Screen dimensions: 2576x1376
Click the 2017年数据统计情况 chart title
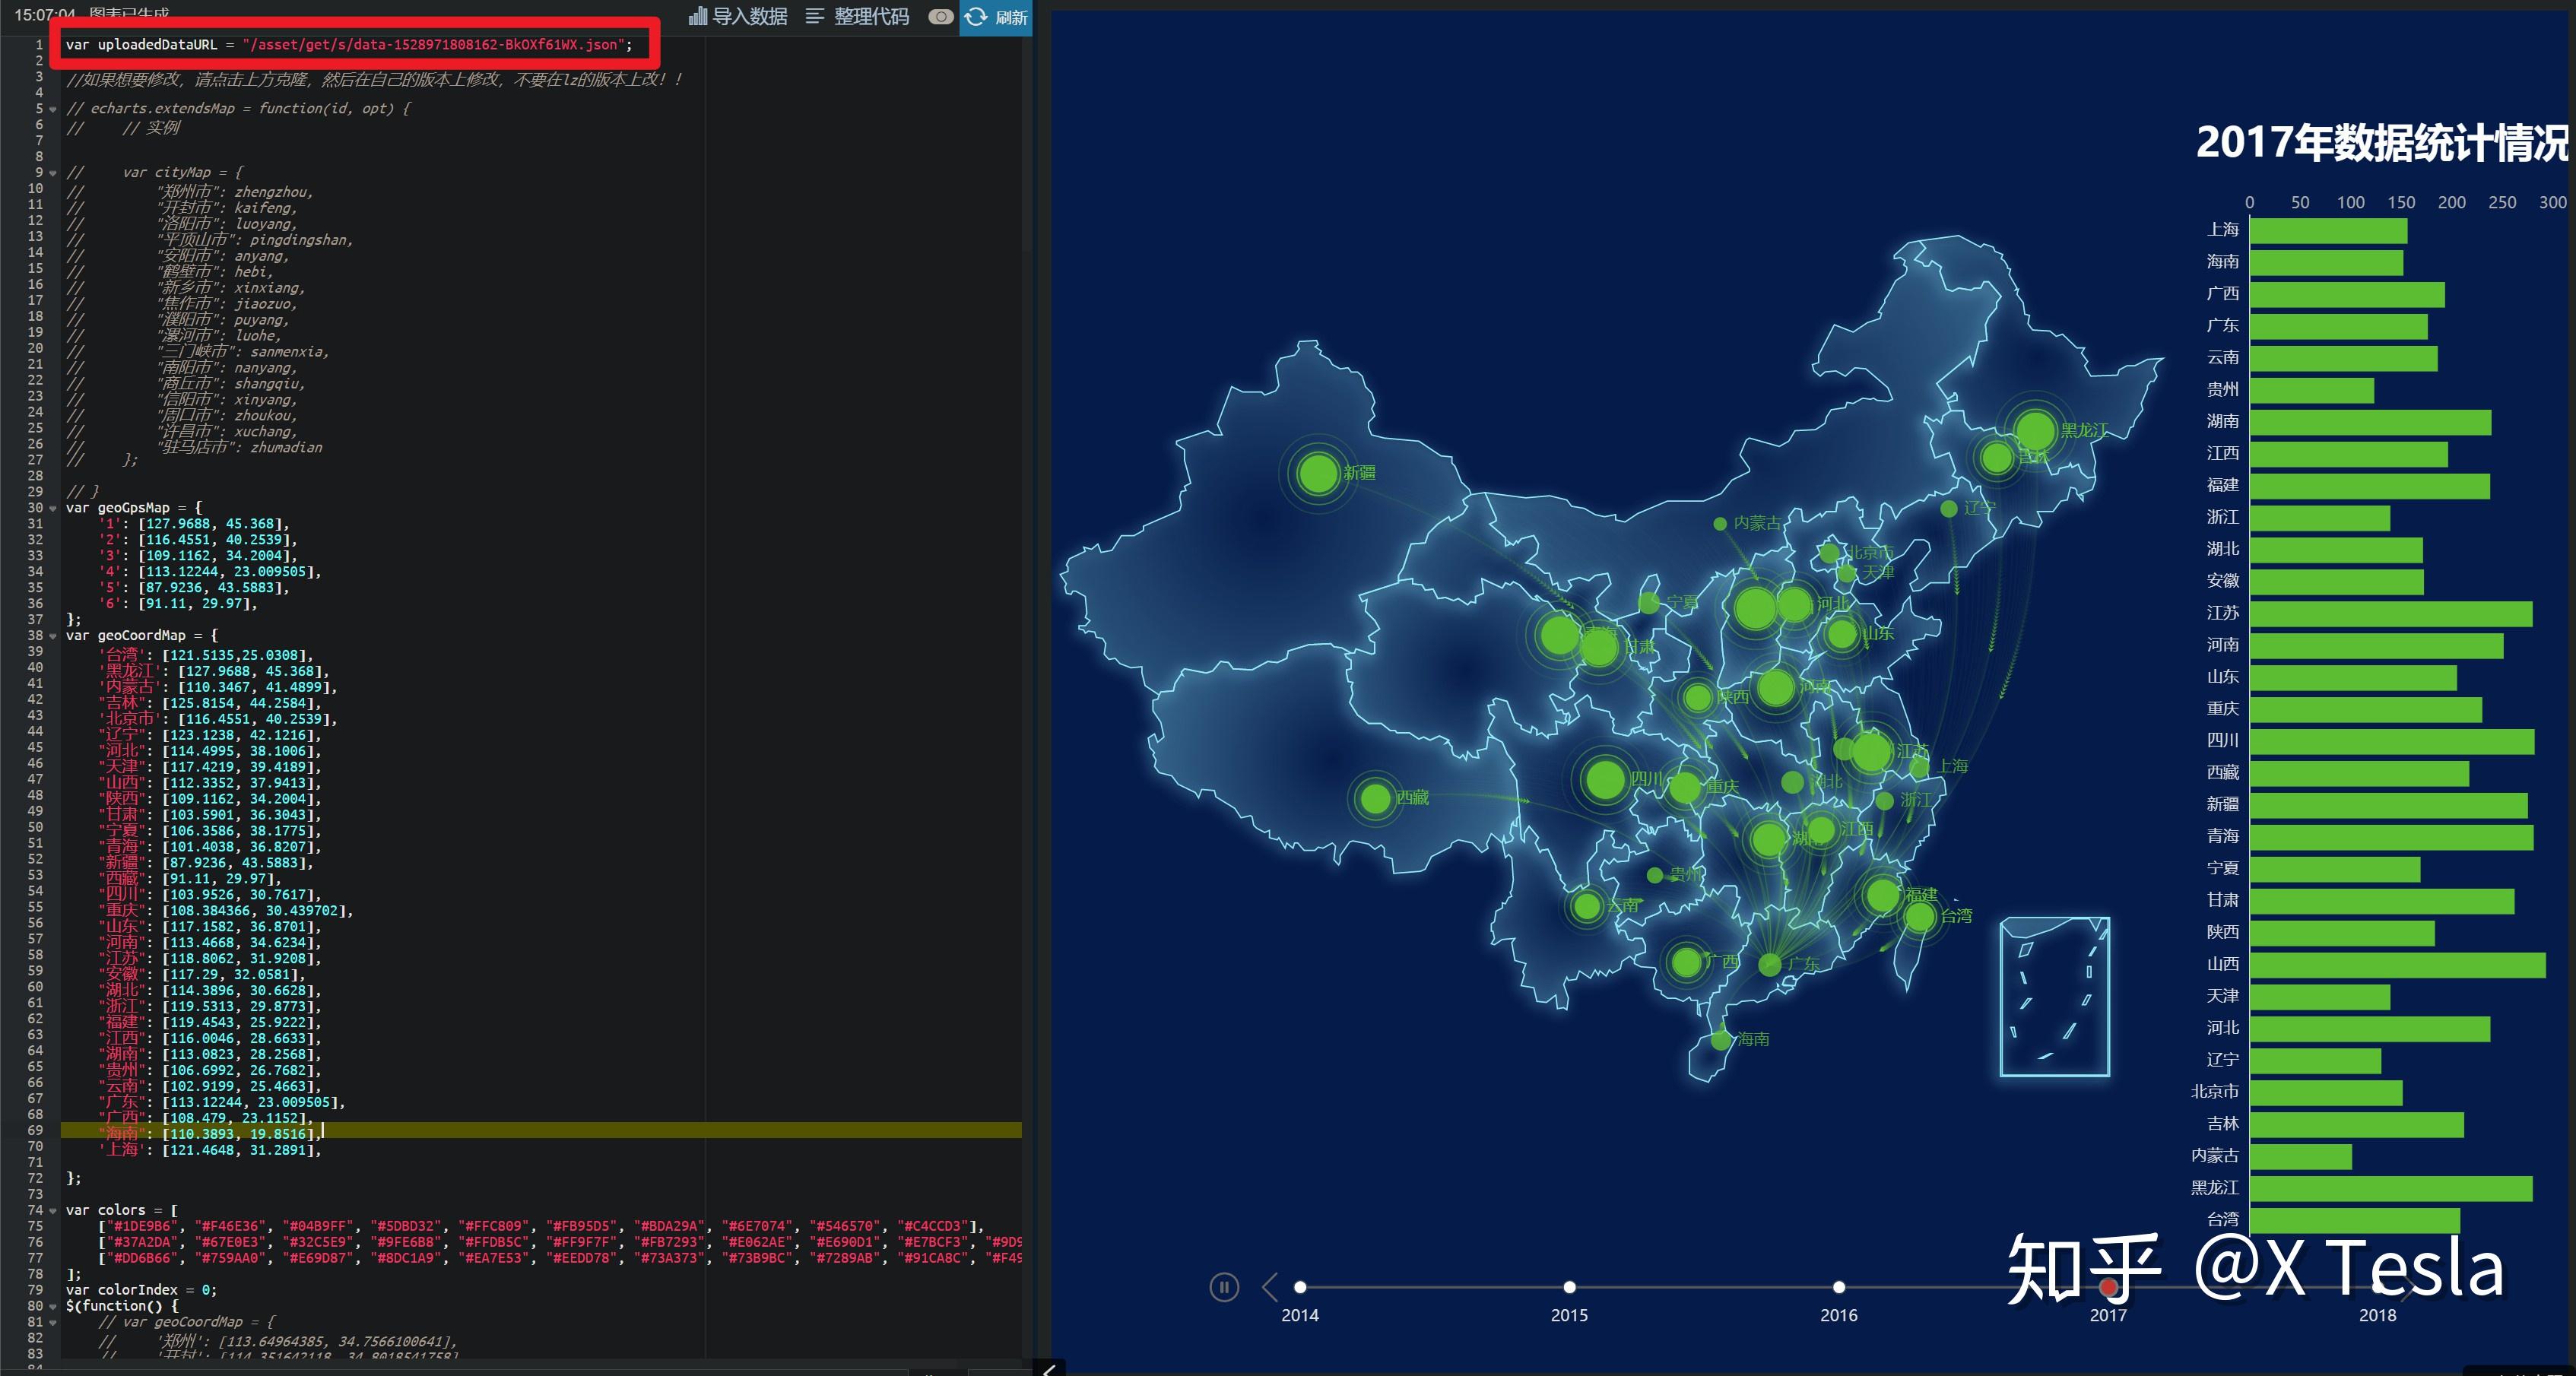pos(2382,143)
